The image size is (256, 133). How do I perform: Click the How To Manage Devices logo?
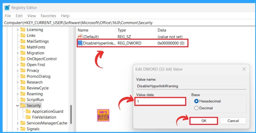click(x=103, y=115)
